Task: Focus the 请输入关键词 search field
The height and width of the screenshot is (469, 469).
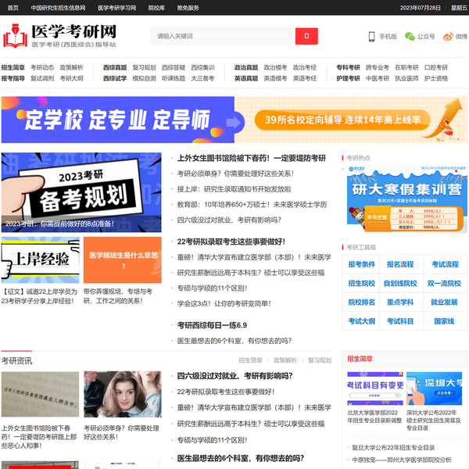Action: pyautogui.click(x=222, y=36)
